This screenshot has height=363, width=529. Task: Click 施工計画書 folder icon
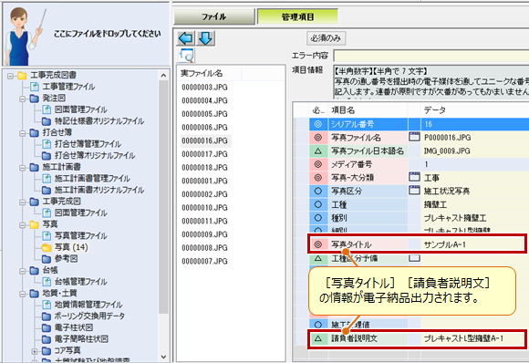coord(35,167)
